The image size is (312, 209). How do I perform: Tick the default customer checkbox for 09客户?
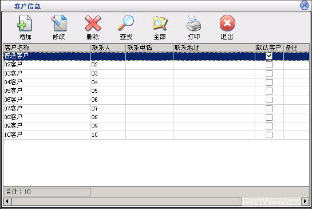click(269, 126)
